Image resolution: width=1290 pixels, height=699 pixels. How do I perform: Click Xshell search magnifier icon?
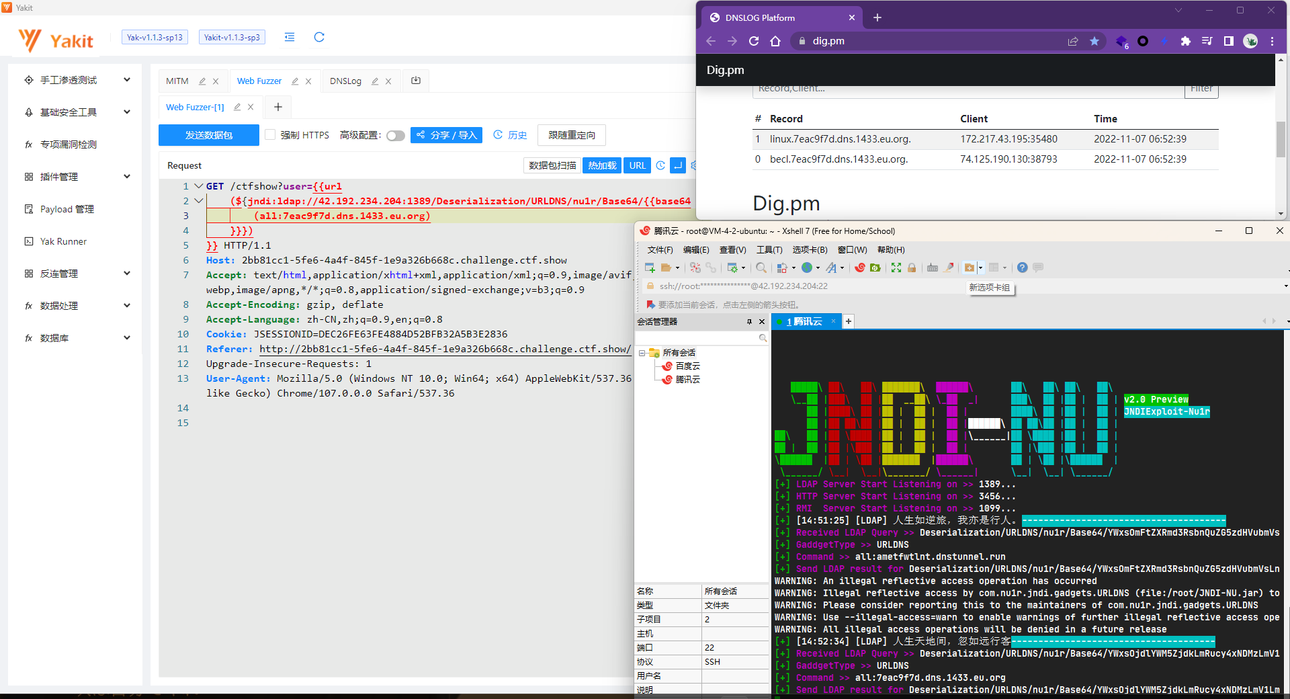tap(761, 268)
